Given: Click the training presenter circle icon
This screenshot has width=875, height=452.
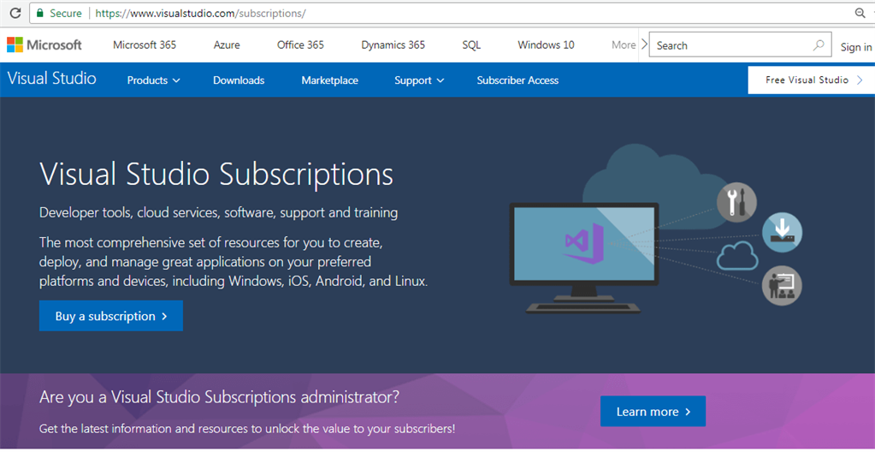Looking at the screenshot, I should pos(782,286).
